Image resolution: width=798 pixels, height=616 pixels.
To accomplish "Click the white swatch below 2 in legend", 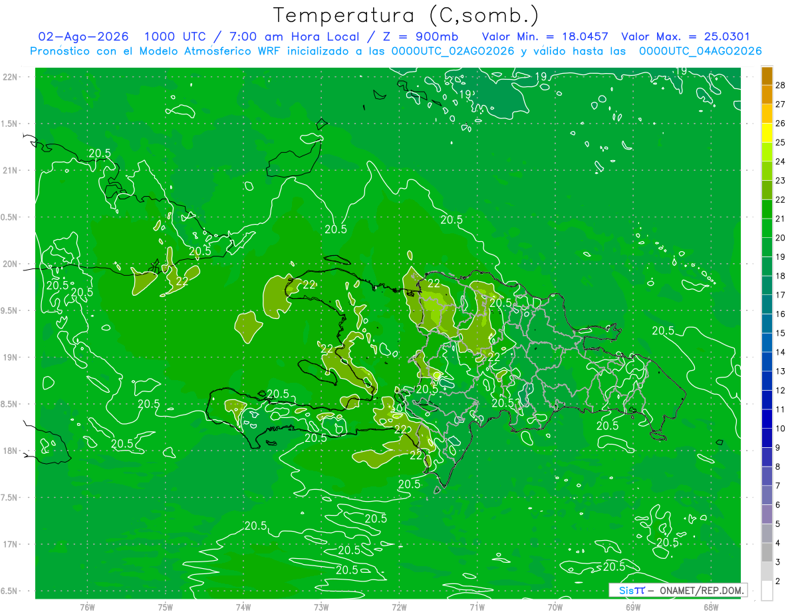I will [767, 591].
